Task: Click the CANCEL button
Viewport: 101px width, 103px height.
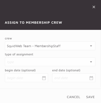Action: (73, 97)
